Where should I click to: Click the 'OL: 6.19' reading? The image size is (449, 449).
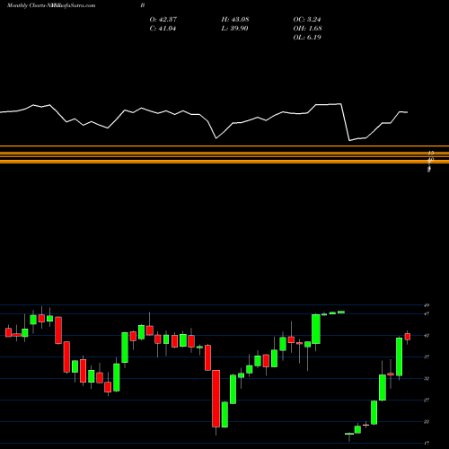[x=307, y=38]
